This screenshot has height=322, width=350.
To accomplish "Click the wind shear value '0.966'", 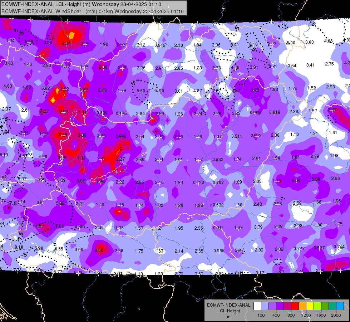I will (219, 251).
